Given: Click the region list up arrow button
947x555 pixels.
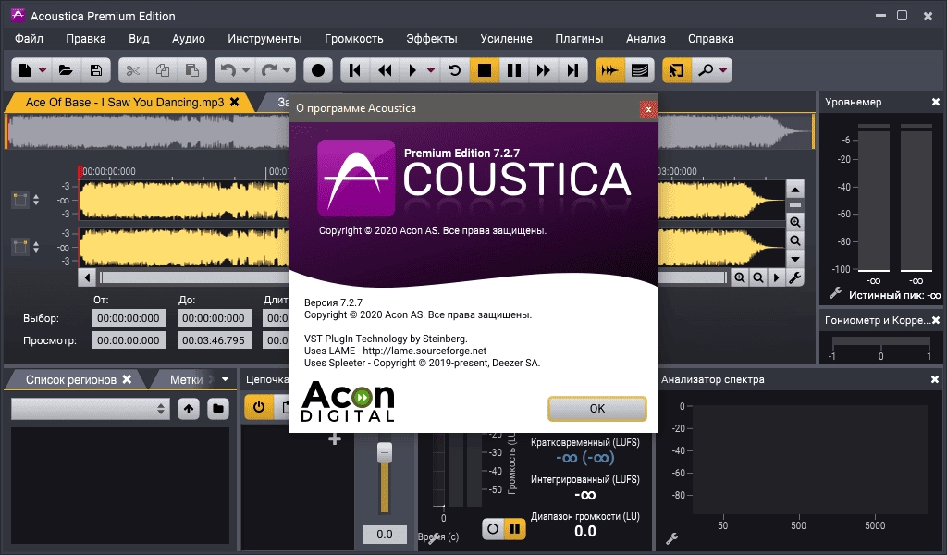Looking at the screenshot, I should tap(189, 409).
